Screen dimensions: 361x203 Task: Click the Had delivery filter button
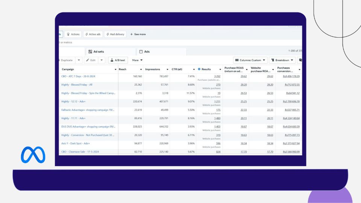point(115,34)
